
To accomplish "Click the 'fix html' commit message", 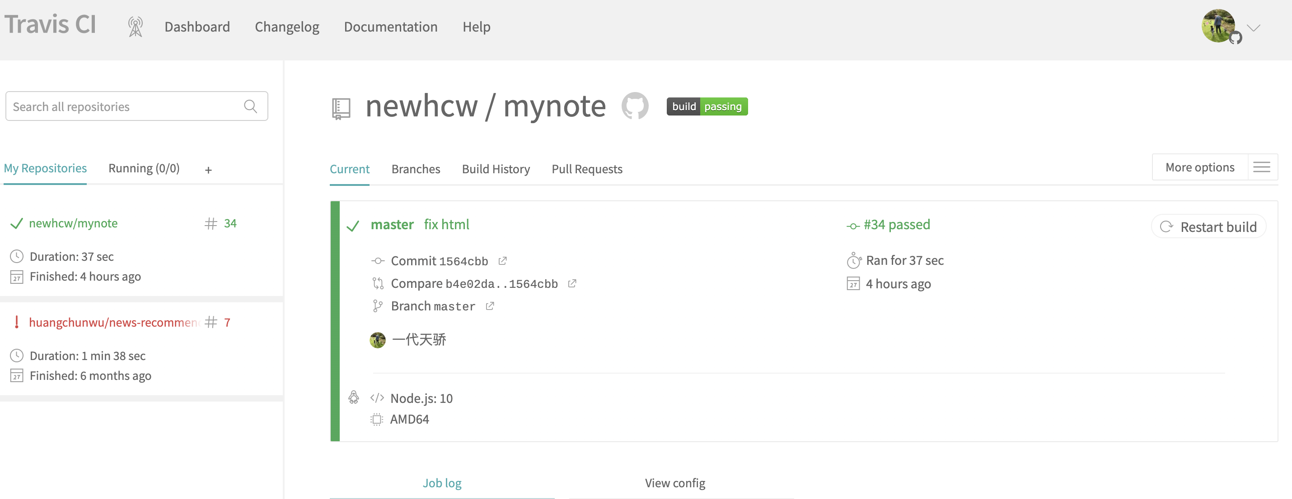I will [x=446, y=224].
